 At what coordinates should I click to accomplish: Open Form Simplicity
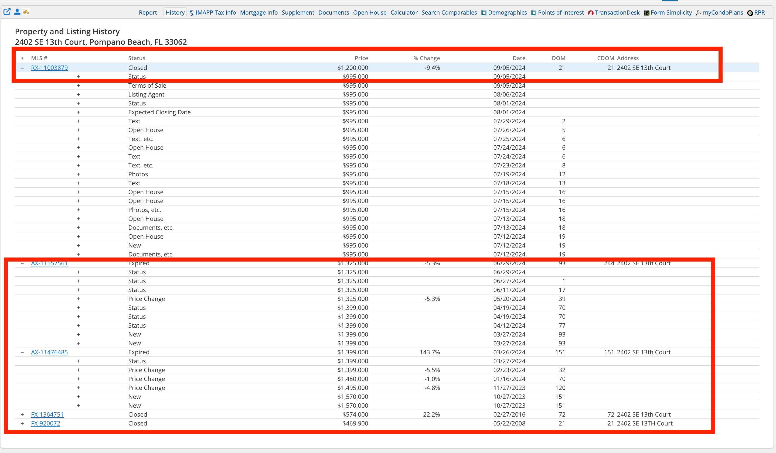[671, 13]
